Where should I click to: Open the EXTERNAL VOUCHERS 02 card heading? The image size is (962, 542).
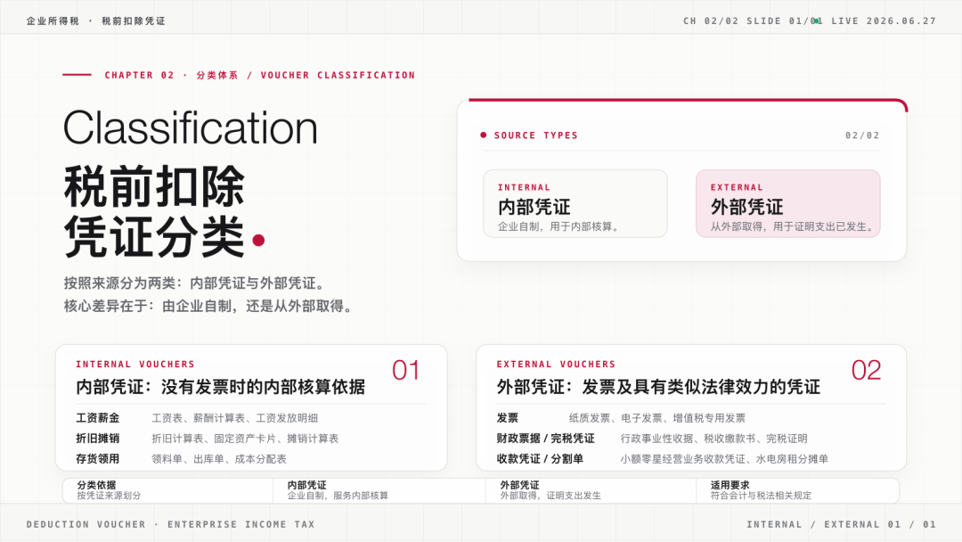(658, 387)
